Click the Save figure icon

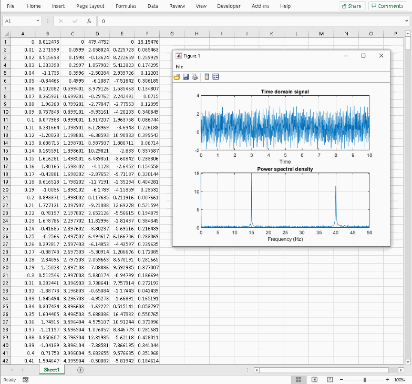click(x=186, y=77)
